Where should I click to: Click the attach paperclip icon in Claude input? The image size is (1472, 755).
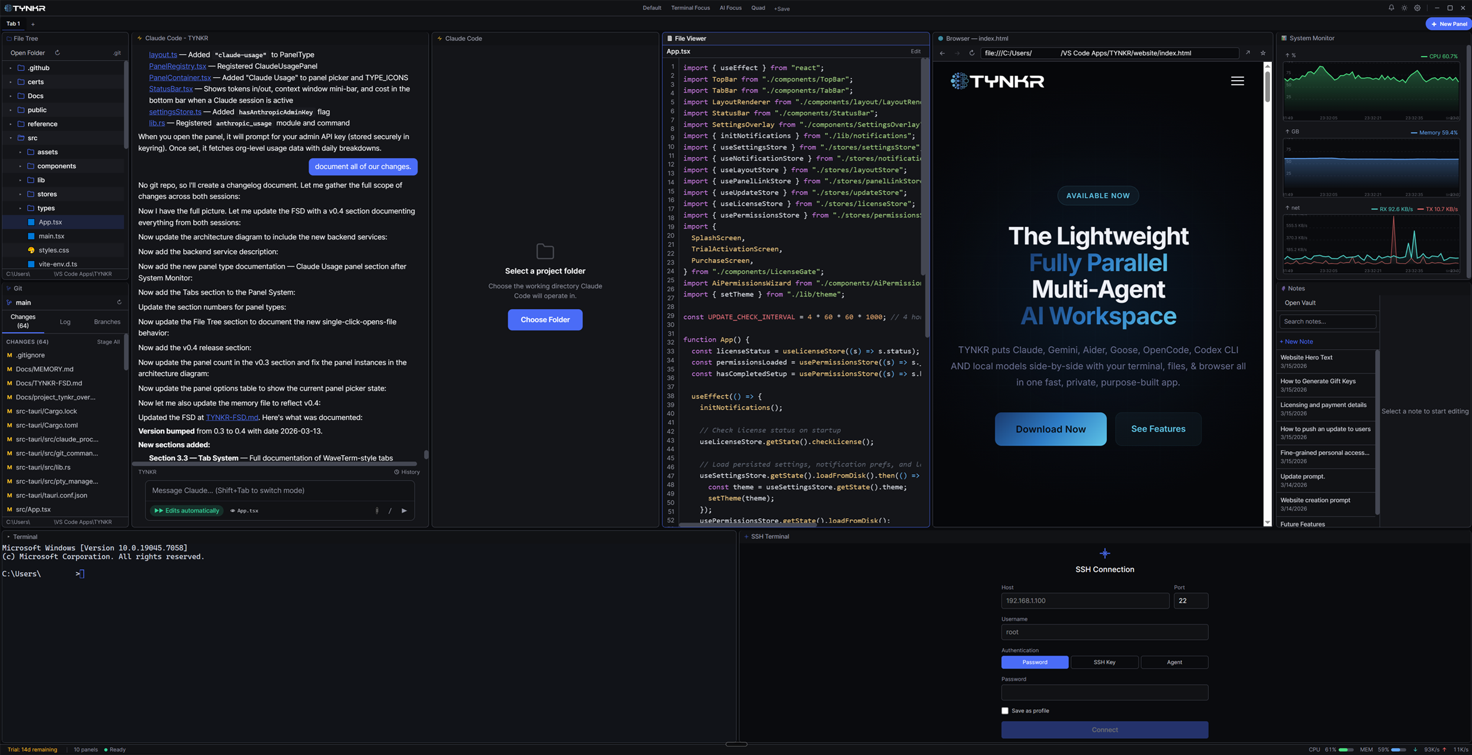click(x=377, y=511)
